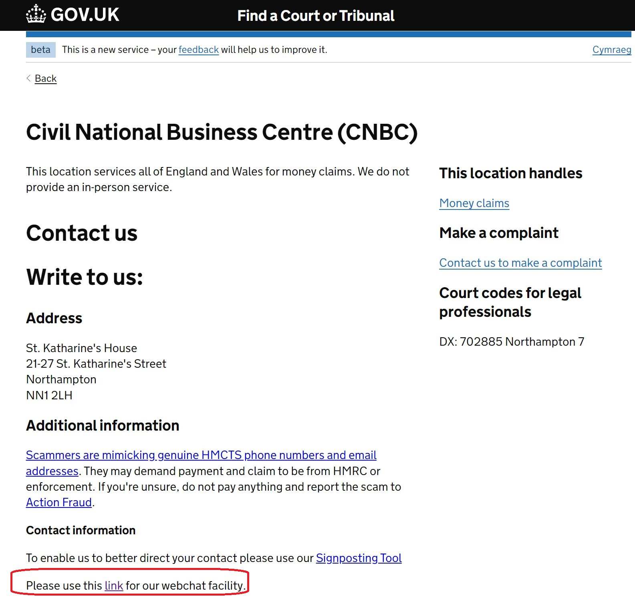The height and width of the screenshot is (598, 635).
Task: Open the scammers mimicking HMCTS phone numbers link
Action: click(x=201, y=463)
